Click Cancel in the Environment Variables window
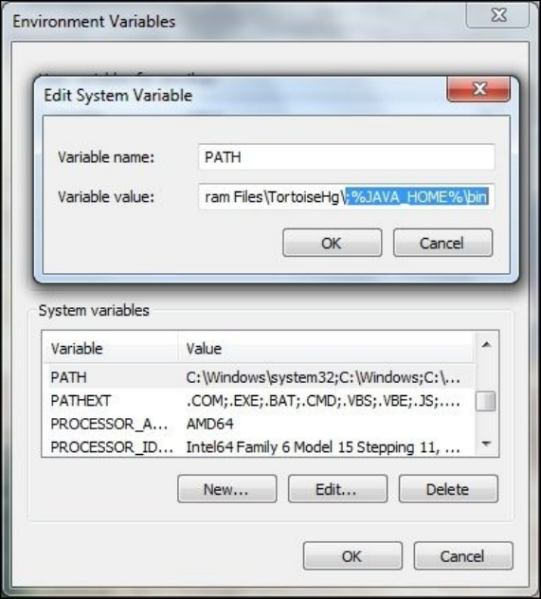This screenshot has height=599, width=541. click(x=463, y=555)
